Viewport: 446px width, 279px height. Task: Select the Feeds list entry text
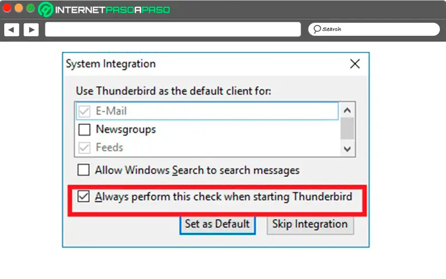109,148
